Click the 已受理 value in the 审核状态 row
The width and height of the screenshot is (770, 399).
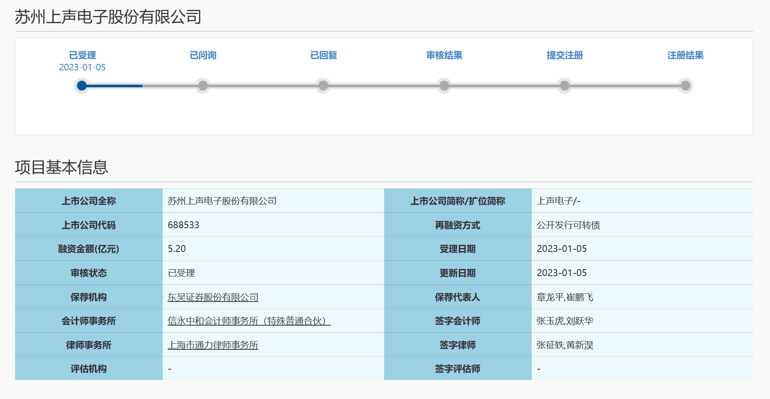point(181,273)
